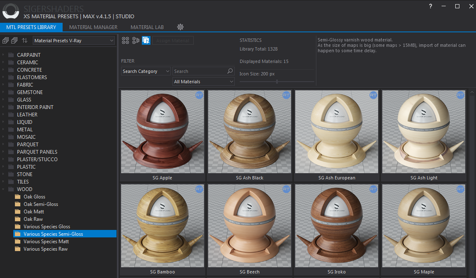The height and width of the screenshot is (278, 476).
Task: Click the spheres with checker map icon
Action: point(136,40)
